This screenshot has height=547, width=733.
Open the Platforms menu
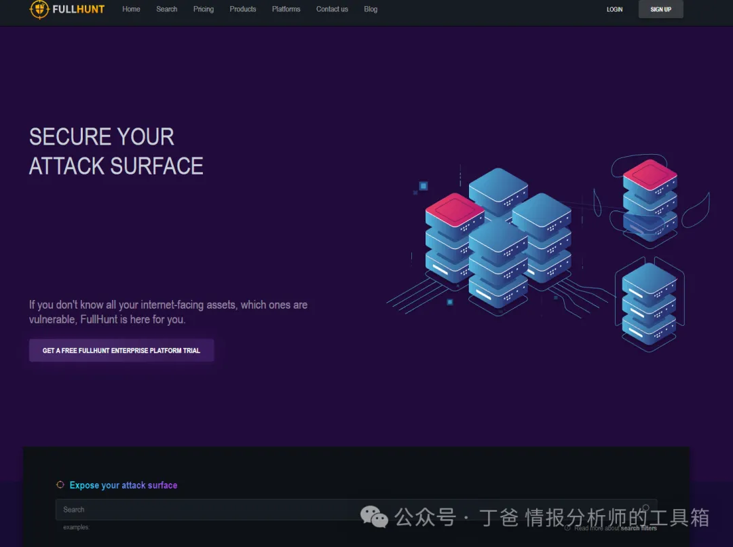[x=286, y=9]
